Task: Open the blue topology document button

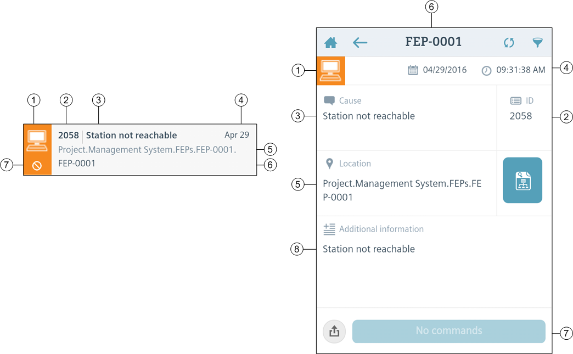Action: coord(522,181)
